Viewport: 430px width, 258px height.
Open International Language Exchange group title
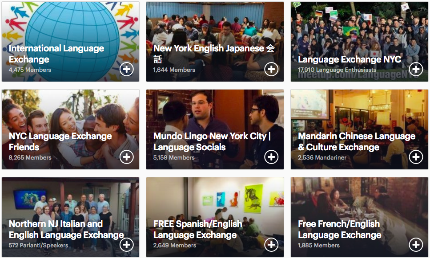(56, 54)
